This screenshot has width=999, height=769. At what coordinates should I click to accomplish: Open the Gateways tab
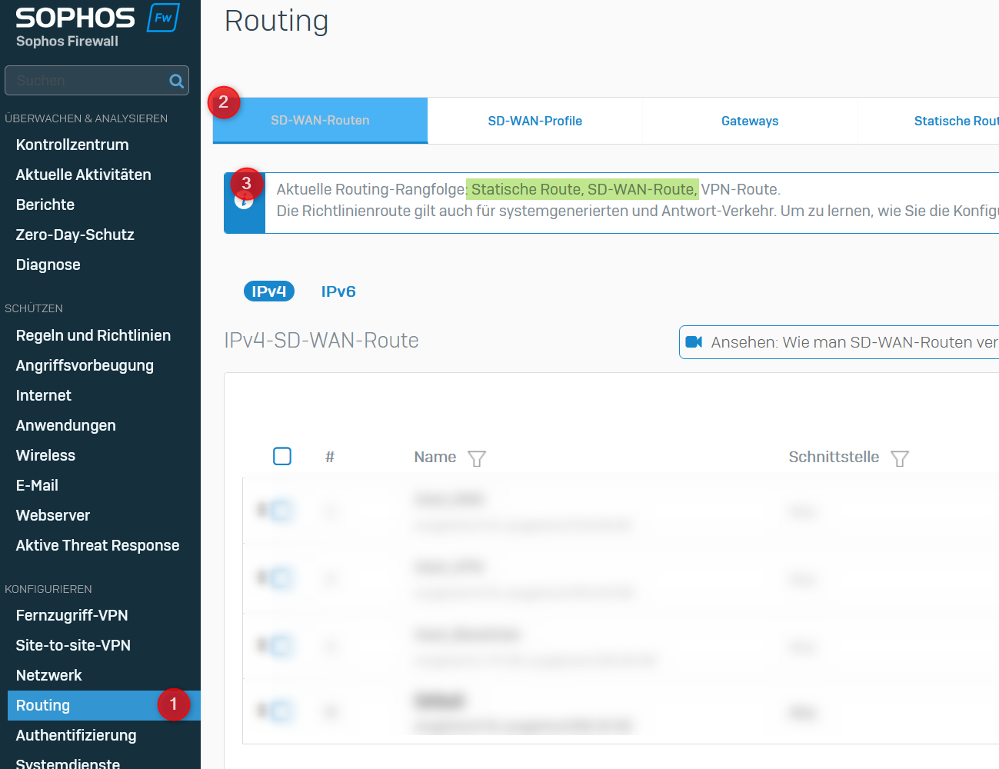(750, 121)
